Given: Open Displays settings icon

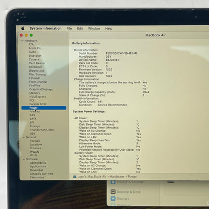Looking at the screenshot, I should point(113,198).
